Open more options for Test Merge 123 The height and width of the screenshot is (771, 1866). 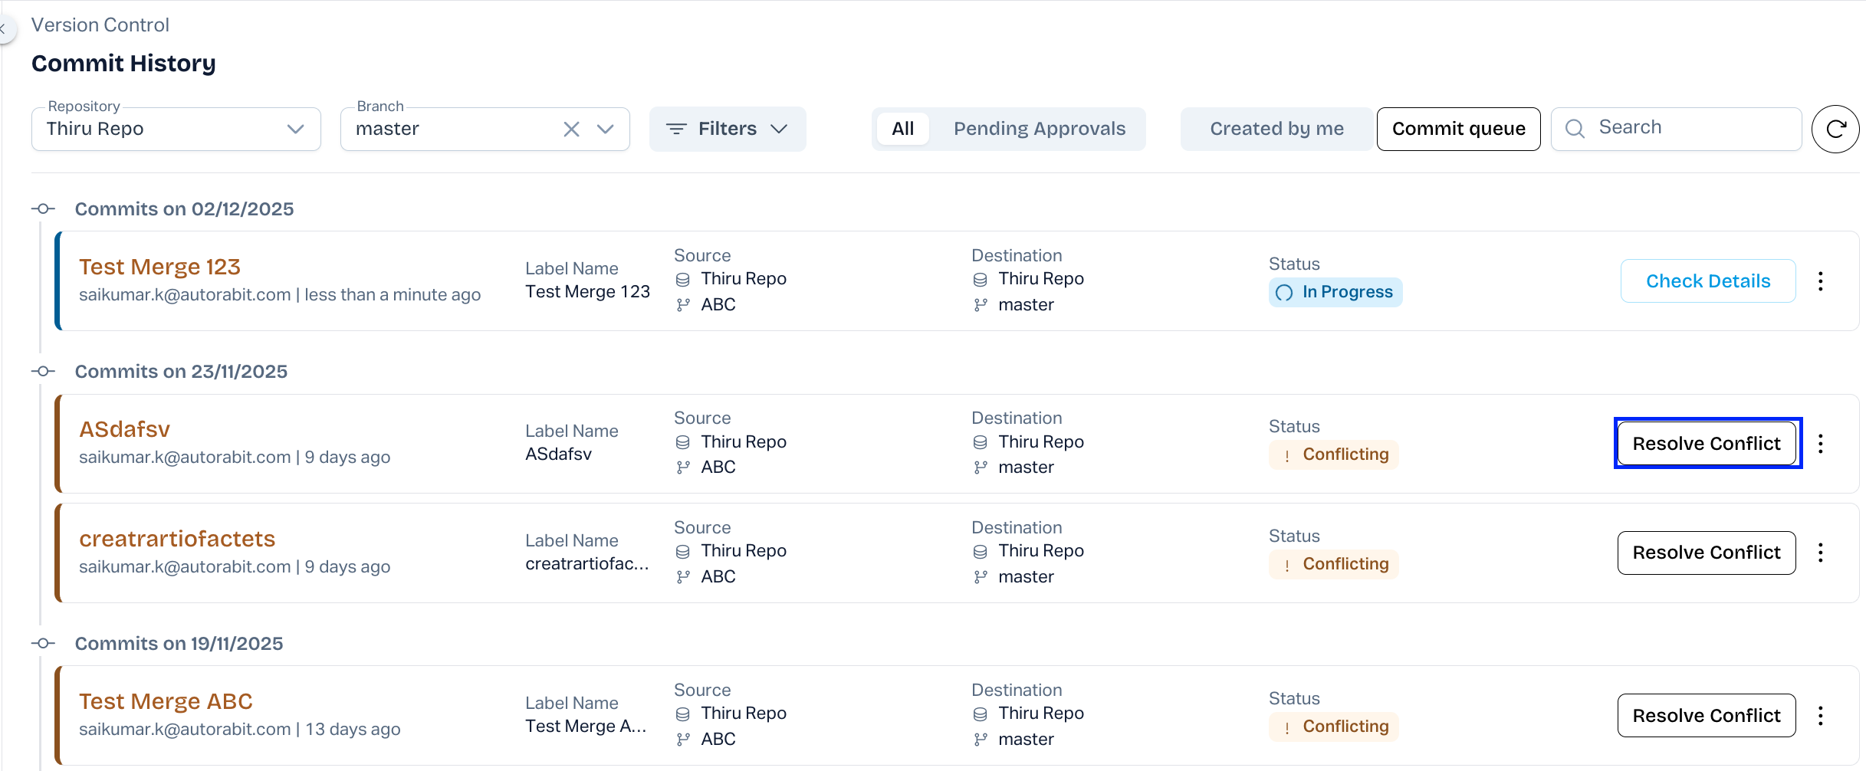[1820, 281]
